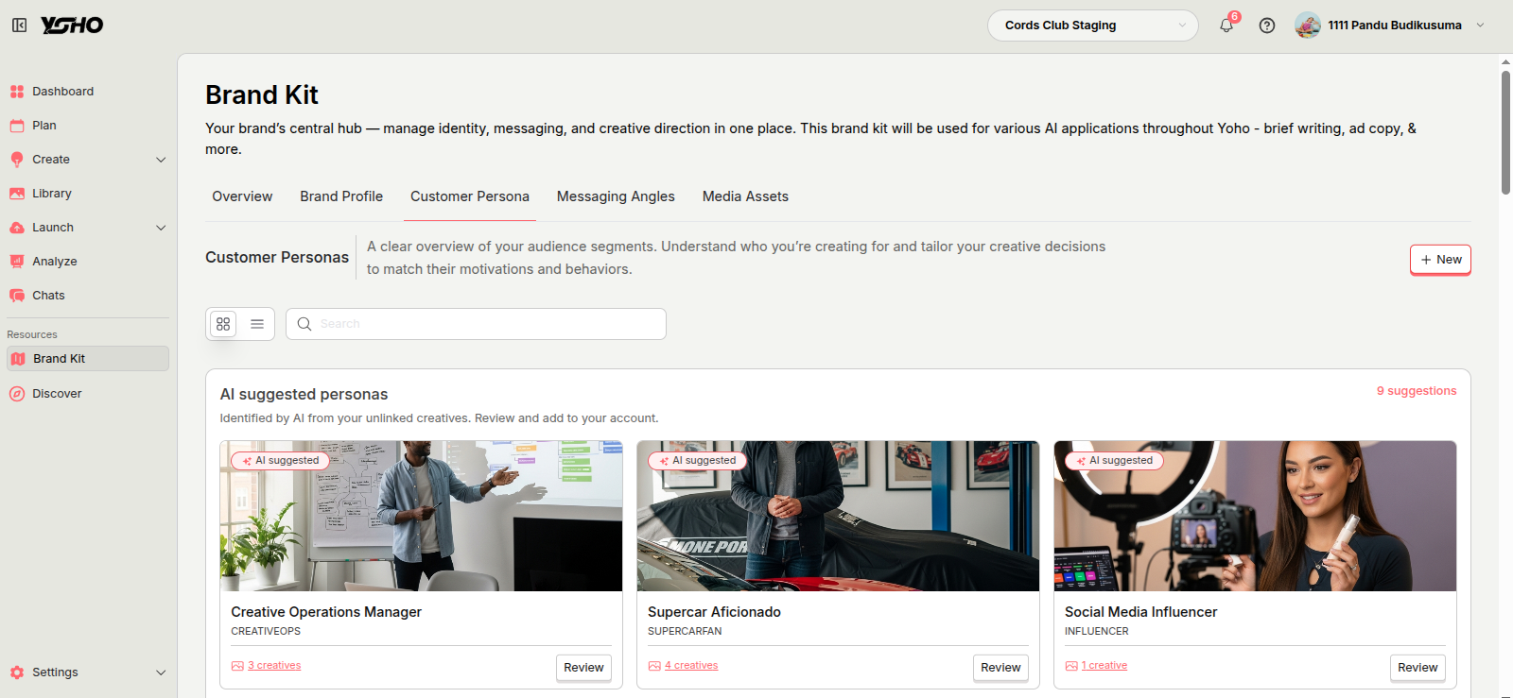Select the Customer Persona tab

click(x=470, y=196)
